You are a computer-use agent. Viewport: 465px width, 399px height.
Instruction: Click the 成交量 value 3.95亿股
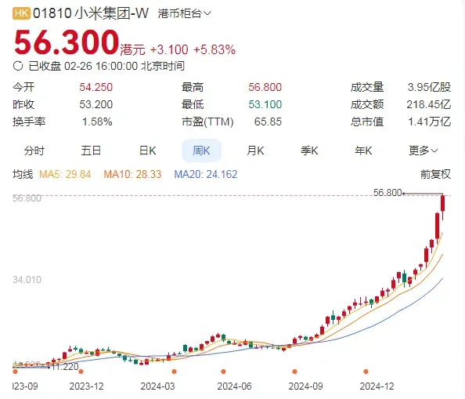click(x=429, y=87)
